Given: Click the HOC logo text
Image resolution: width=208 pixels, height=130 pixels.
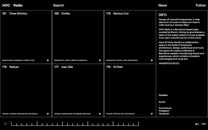Looking at the screenshot, I should [x=6, y=5].
